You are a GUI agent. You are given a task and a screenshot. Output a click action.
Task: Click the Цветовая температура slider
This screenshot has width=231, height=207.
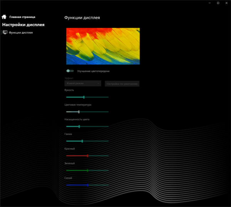pos(87,112)
